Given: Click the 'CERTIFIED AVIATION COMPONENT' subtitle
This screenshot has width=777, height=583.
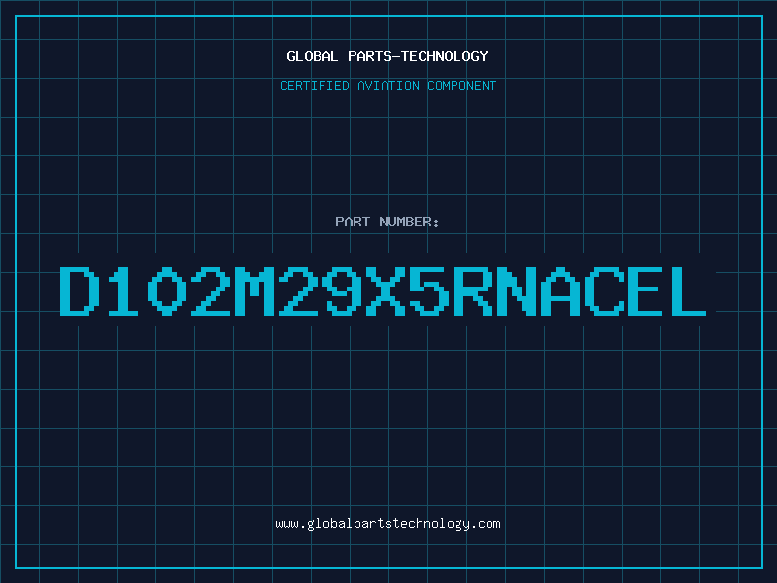Looking at the screenshot, I should pyautogui.click(x=388, y=86).
